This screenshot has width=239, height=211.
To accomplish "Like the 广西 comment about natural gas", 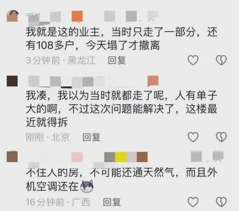I will 193,202.
